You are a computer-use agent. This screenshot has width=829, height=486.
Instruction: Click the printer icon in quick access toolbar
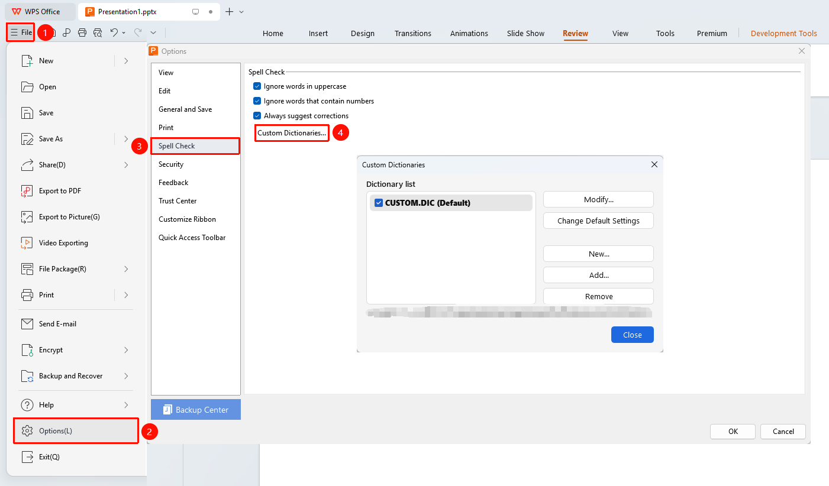point(82,33)
